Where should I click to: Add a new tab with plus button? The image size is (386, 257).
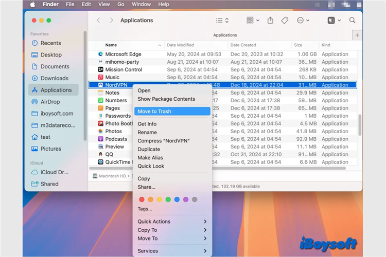pyautogui.click(x=357, y=35)
